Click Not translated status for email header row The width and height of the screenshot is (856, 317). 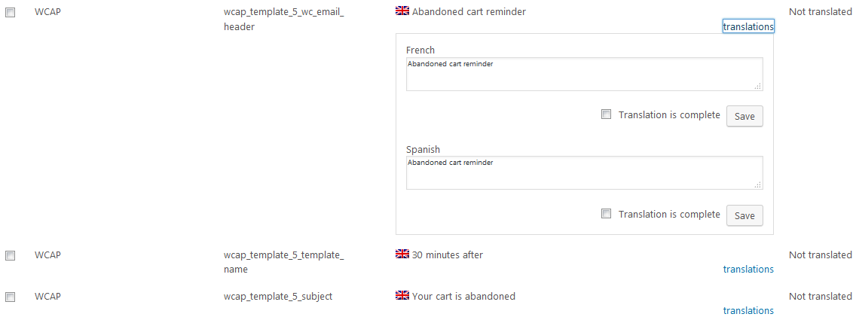tap(820, 12)
